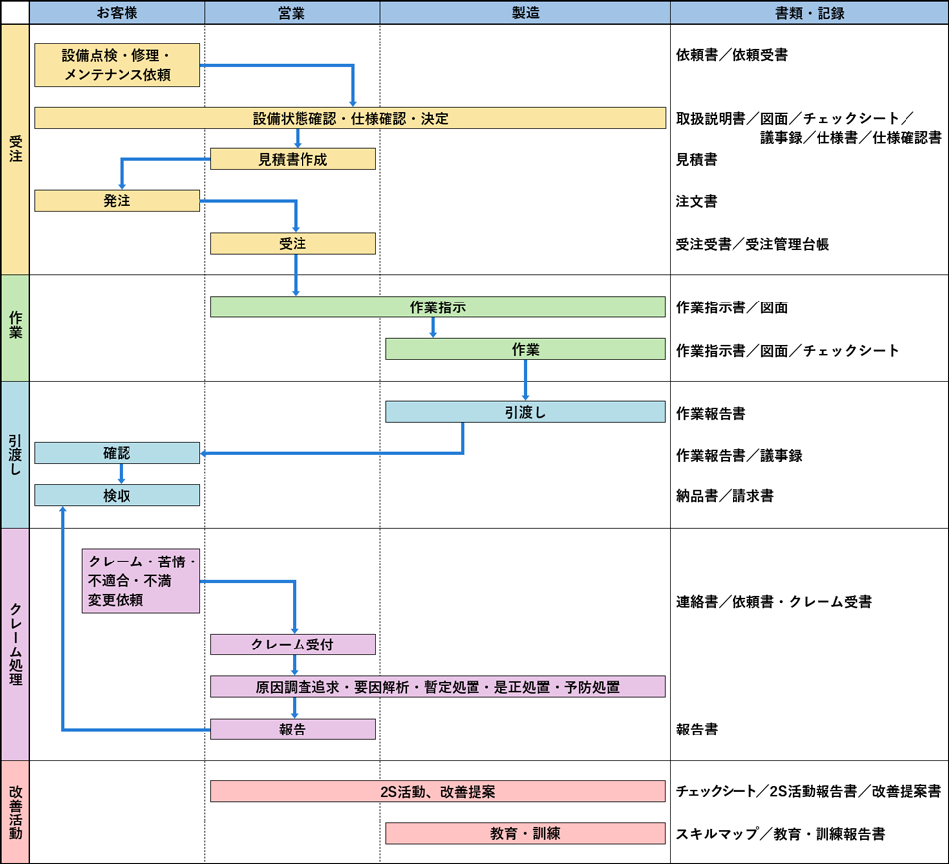Select the 確認 box

(117, 453)
